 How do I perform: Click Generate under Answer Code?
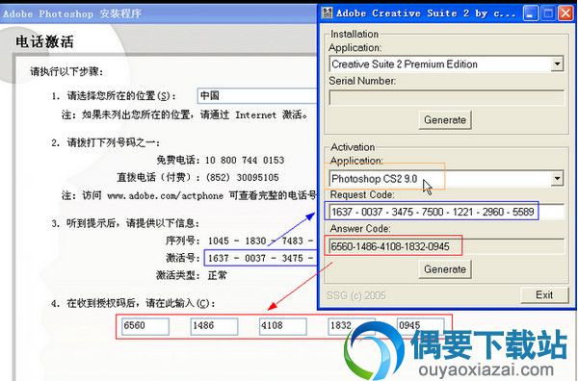click(x=445, y=269)
